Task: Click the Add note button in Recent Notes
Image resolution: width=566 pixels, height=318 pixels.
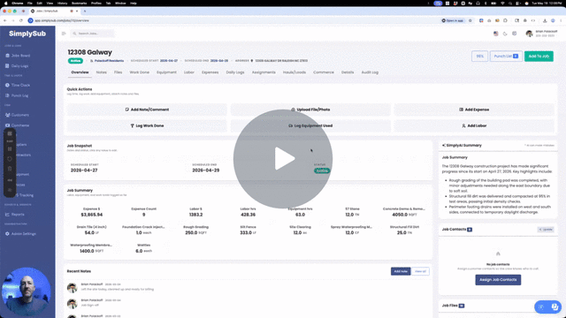Action: [x=401, y=271]
